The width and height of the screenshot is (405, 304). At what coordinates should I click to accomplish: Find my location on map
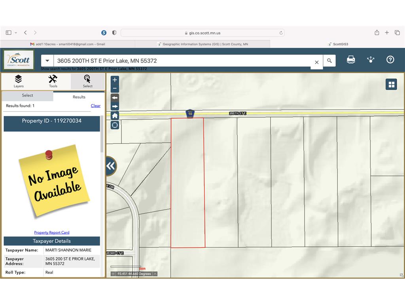click(x=115, y=125)
